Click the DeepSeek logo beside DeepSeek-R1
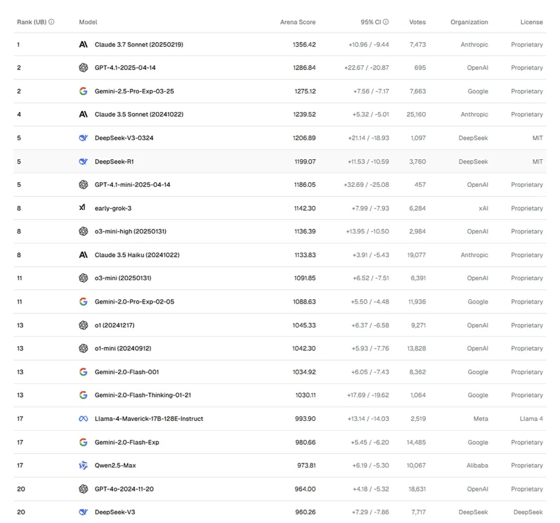Image resolution: width=560 pixels, height=523 pixels. pos(83,162)
